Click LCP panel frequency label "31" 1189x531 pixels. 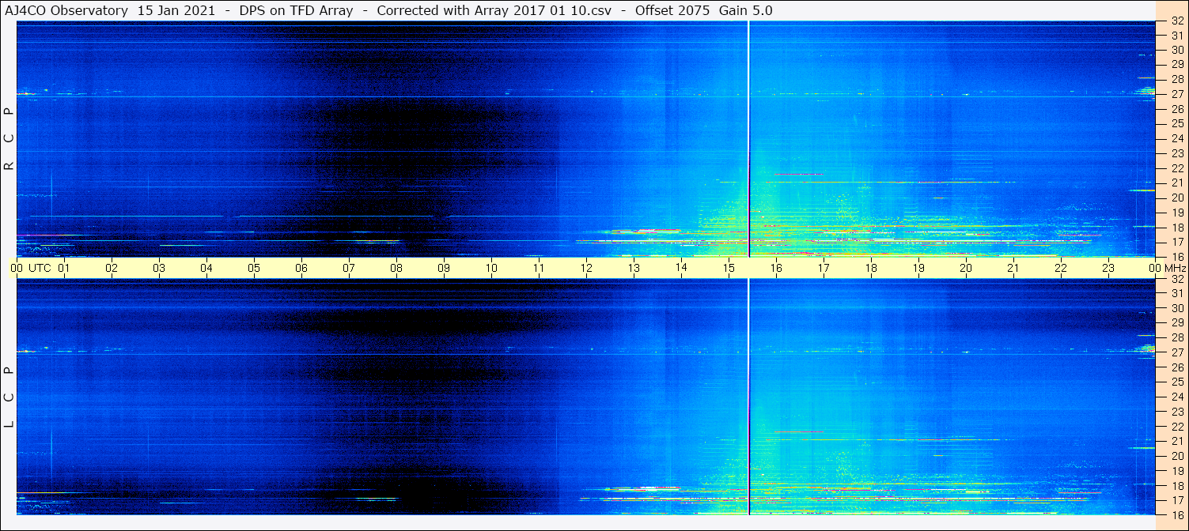(1177, 293)
